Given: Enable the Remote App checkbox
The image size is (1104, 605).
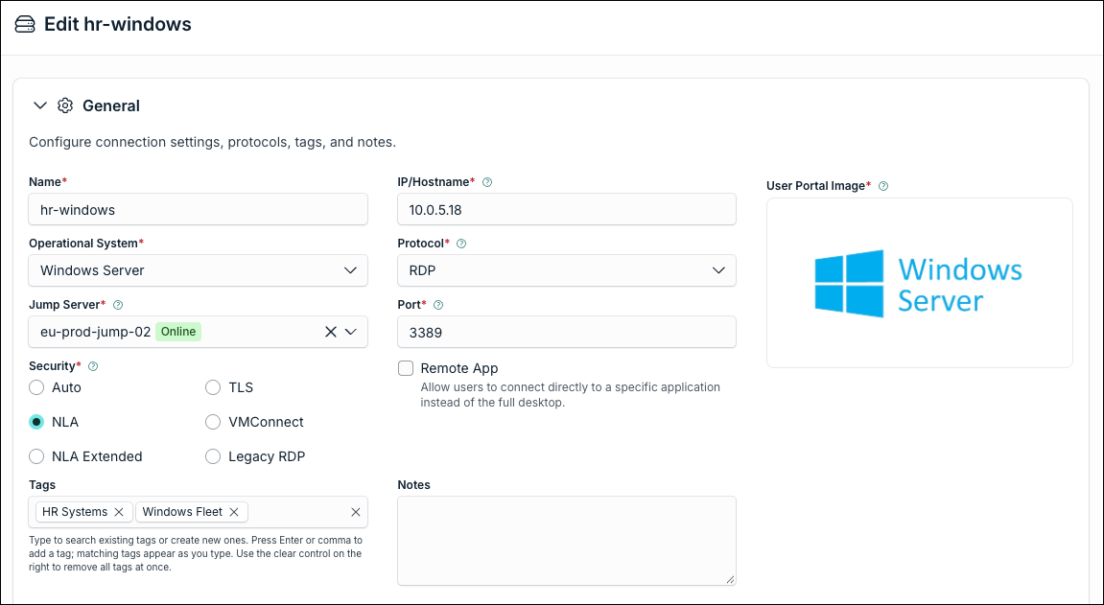Looking at the screenshot, I should point(406,368).
